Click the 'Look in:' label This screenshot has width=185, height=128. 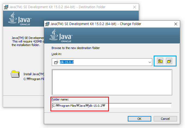tap(56, 54)
